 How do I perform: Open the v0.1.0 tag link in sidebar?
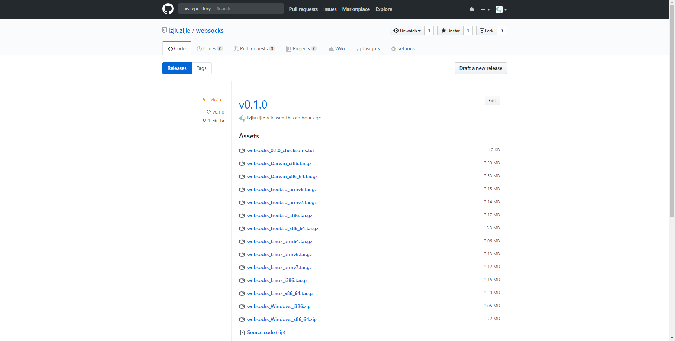(216, 112)
